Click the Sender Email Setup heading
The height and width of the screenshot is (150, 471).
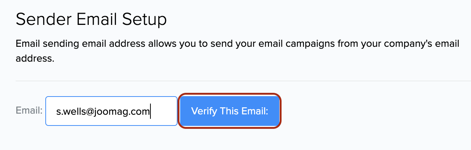click(91, 20)
